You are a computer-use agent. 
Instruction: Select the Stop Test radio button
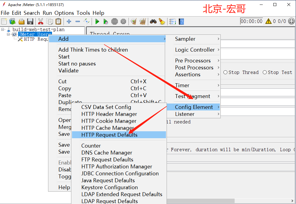265,72
